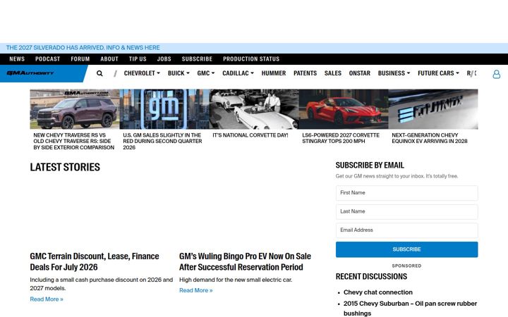This screenshot has width=508, height=317.
Task: Open the Chevy Traverse RS comparison thumbnail
Action: tap(75, 109)
